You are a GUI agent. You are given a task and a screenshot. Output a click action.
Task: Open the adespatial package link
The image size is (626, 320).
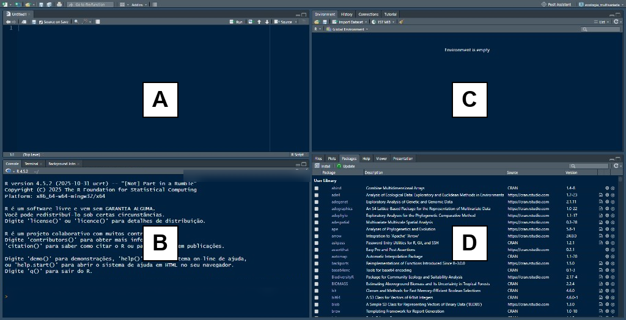340,222
